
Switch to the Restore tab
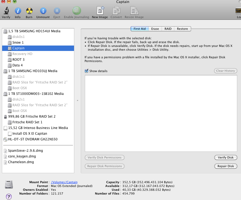pos(182,29)
